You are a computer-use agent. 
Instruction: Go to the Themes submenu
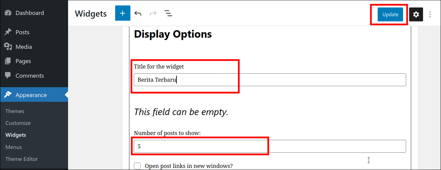(x=15, y=111)
